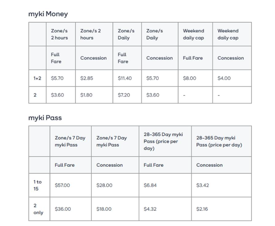Select the $1.80 concession fare cell
Image resolution: width=275 pixels, height=226 pixels.
click(x=87, y=95)
